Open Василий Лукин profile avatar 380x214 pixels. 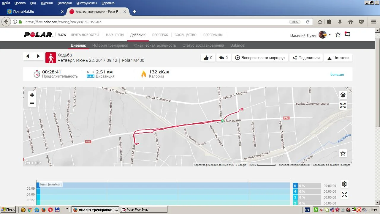322,35
